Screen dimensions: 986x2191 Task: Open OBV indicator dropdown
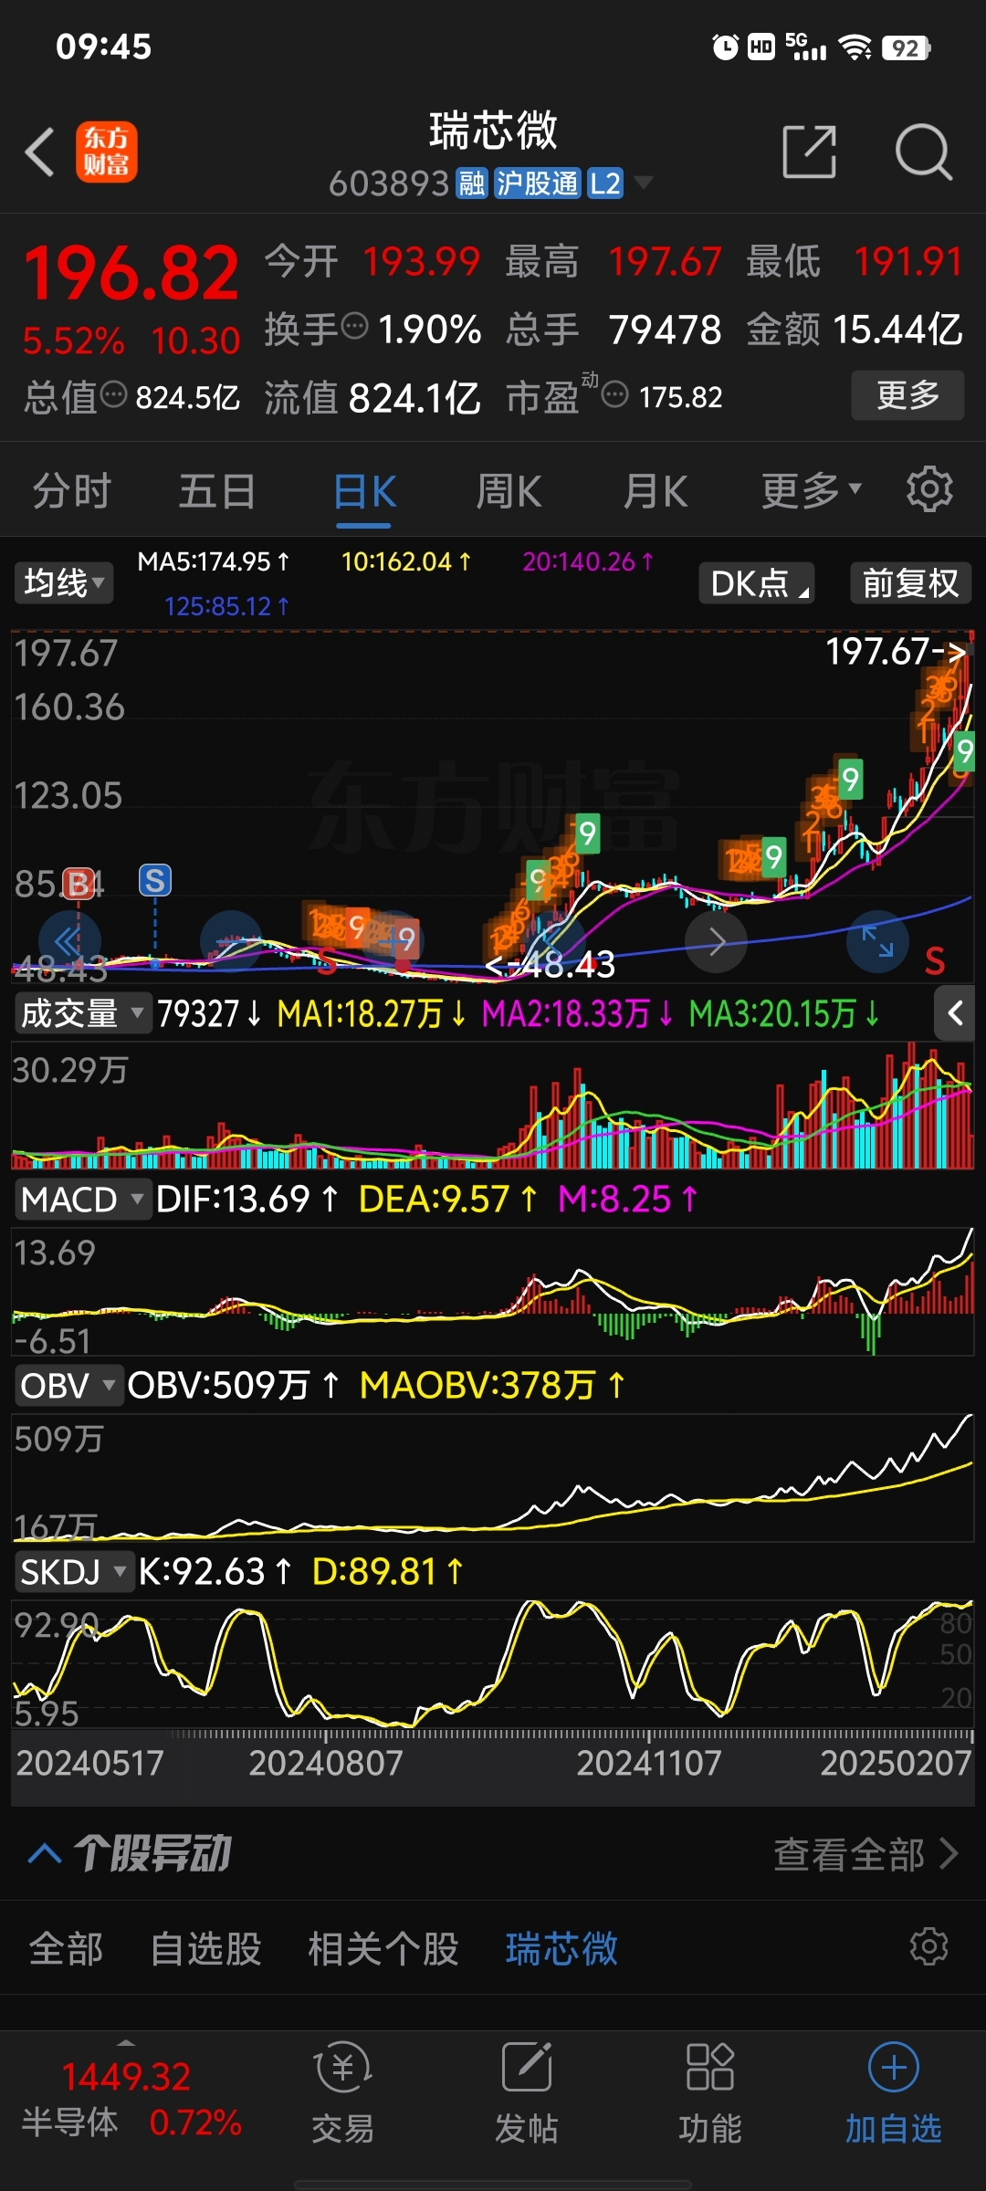(68, 1385)
